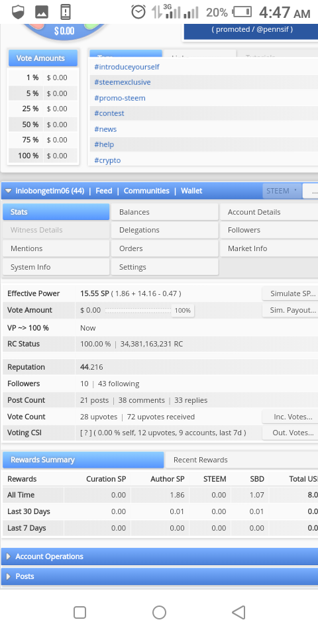Tap the Android home circle button
Viewport: 318px width, 636px height.
159,612
